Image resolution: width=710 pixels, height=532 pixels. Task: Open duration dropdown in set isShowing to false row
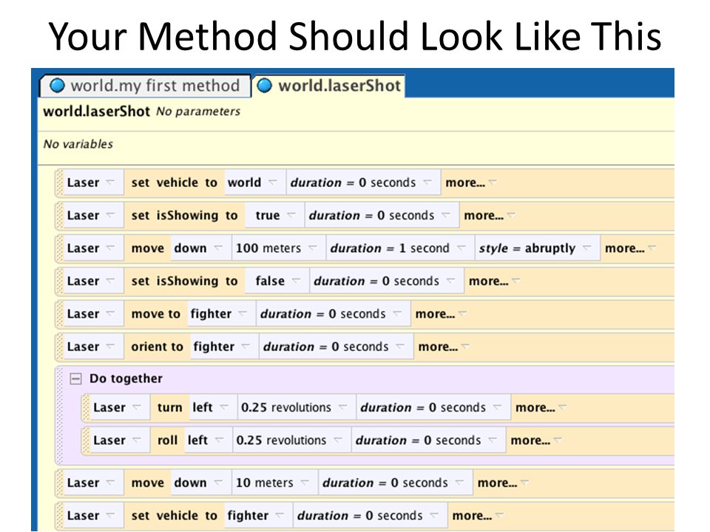(x=387, y=281)
